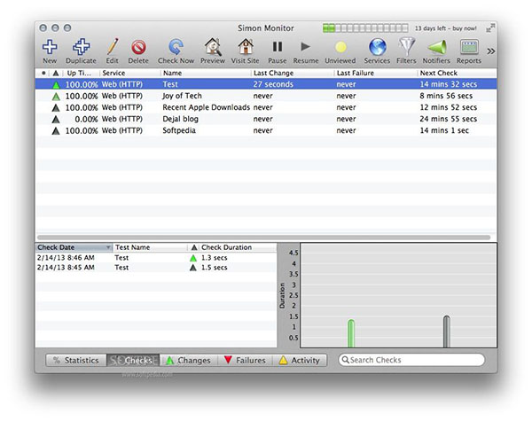Select the Dejal blog row

266,119
